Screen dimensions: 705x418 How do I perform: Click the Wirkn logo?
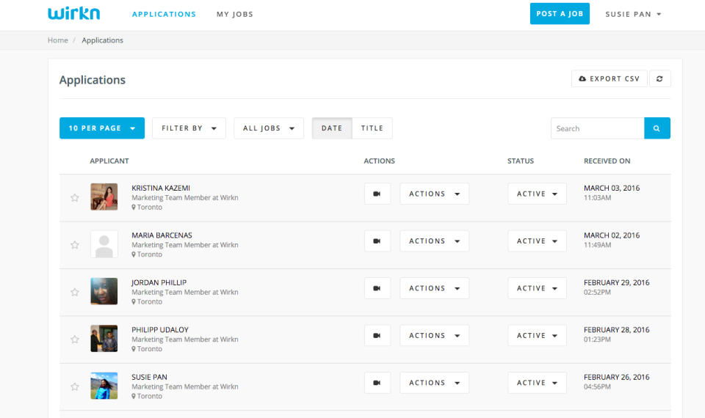(73, 14)
